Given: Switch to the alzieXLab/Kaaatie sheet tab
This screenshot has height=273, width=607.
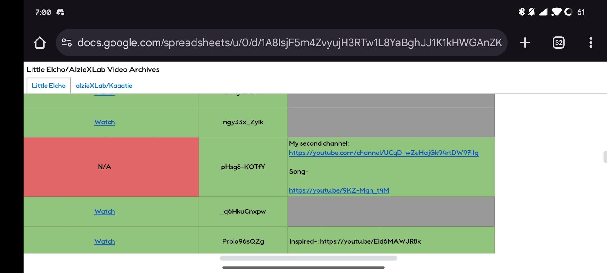Looking at the screenshot, I should click(104, 86).
